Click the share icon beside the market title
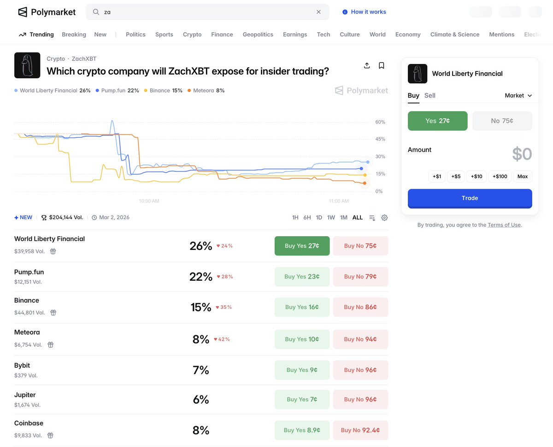 pos(367,65)
